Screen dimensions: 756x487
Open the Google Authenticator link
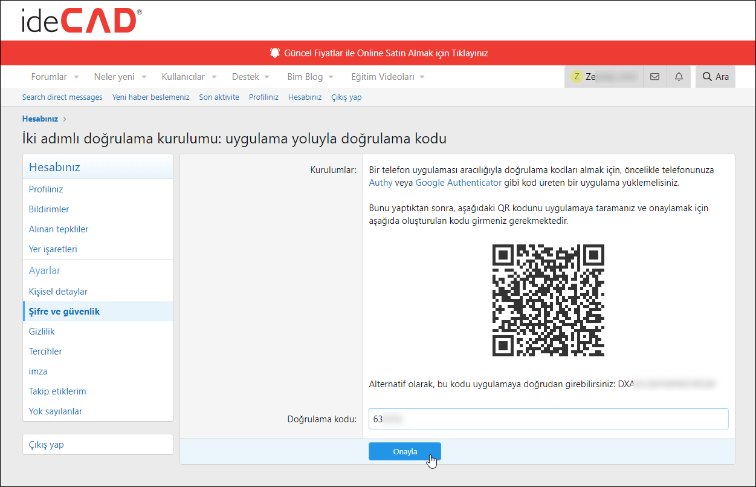(x=459, y=182)
